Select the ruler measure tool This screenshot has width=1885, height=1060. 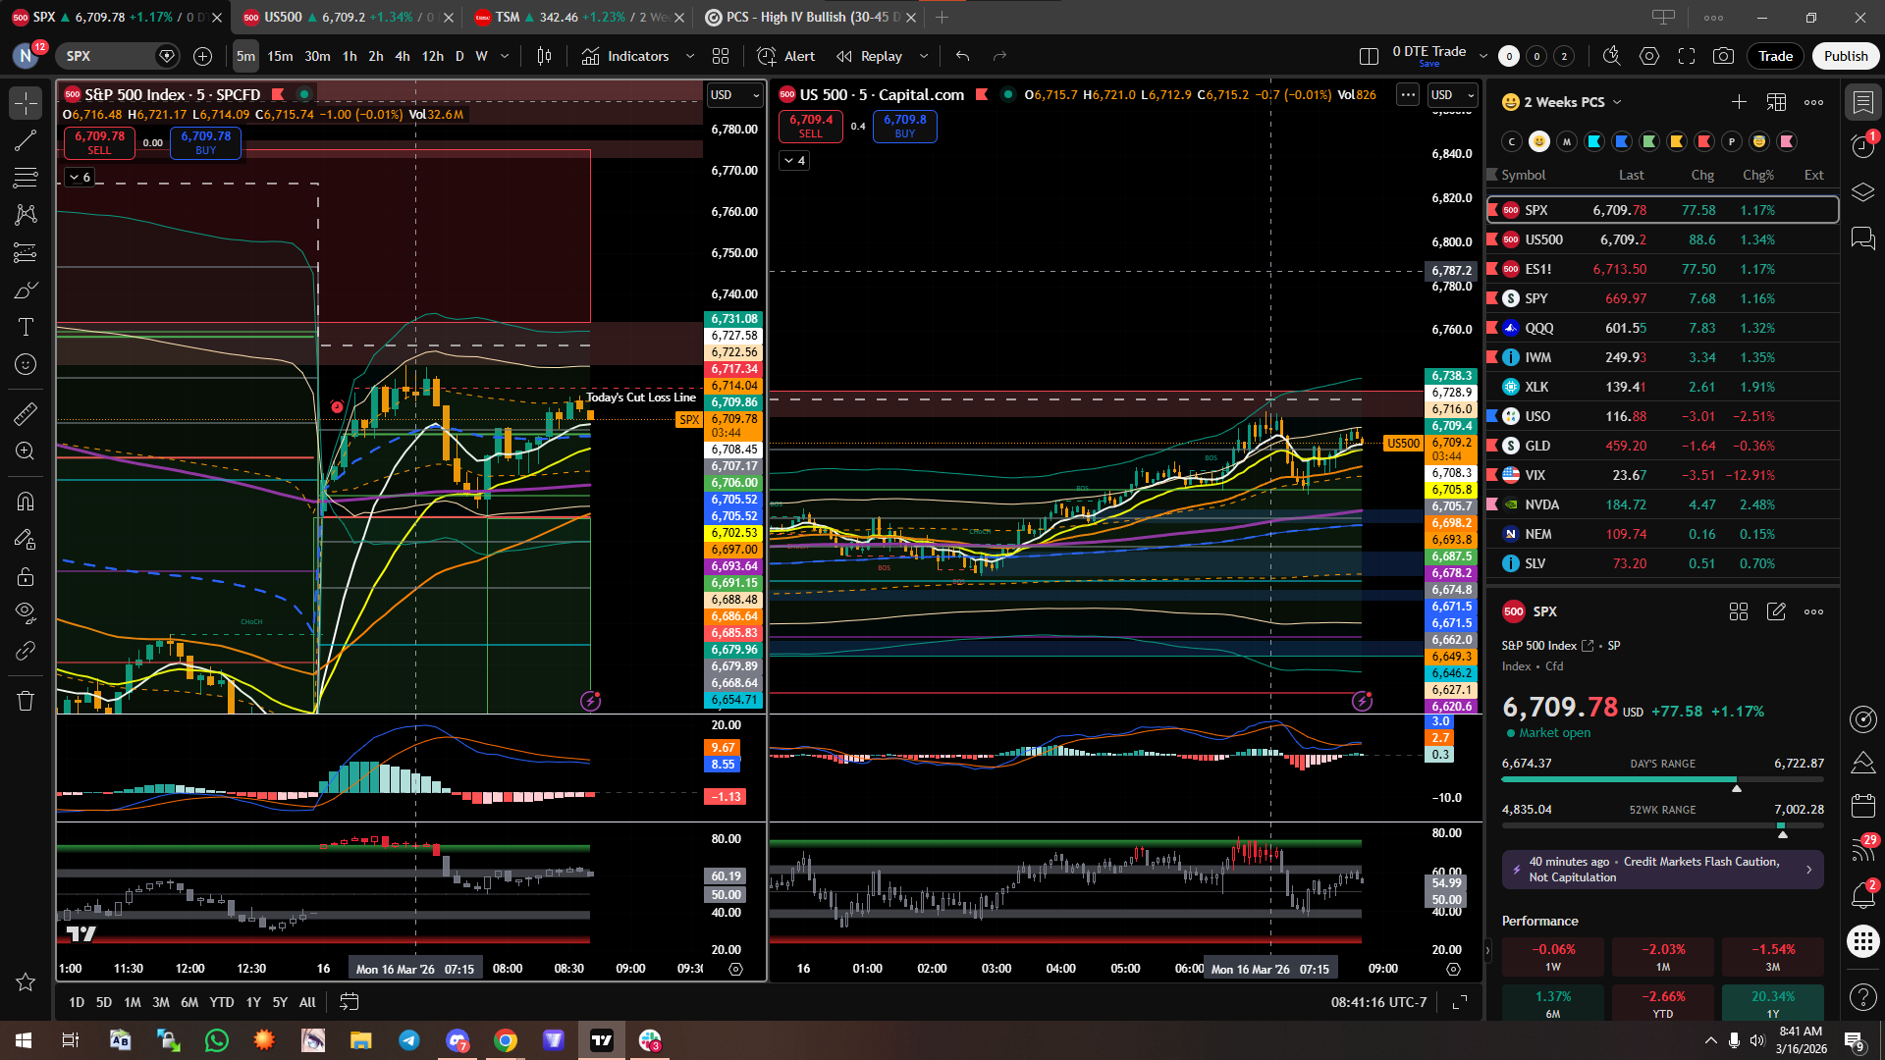[26, 414]
